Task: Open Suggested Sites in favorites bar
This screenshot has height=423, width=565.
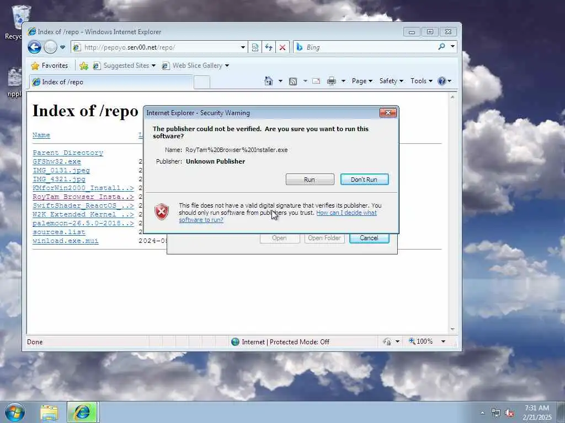Action: [124, 66]
